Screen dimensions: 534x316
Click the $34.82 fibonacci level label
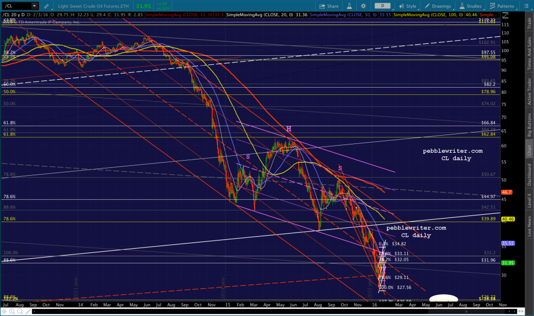pos(399,244)
